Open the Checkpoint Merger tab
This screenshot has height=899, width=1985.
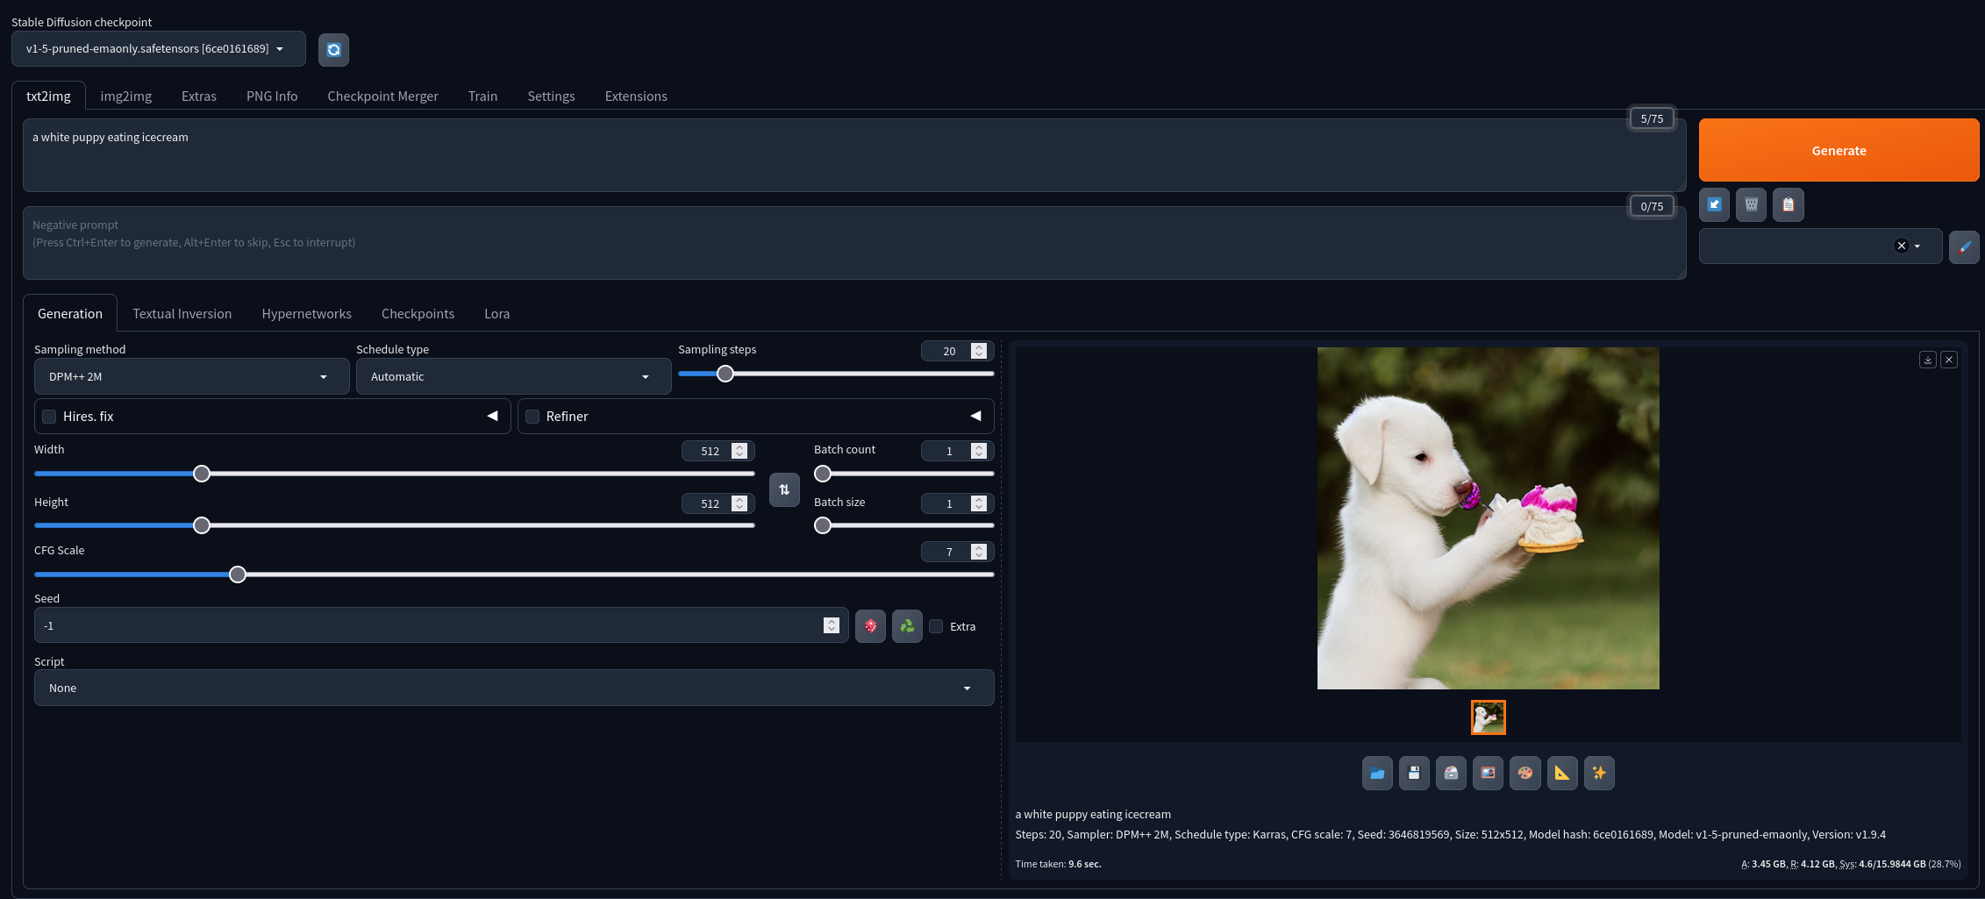(x=382, y=96)
